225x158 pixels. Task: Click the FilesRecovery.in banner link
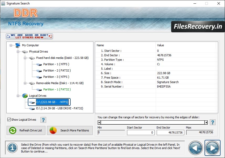click(x=198, y=27)
